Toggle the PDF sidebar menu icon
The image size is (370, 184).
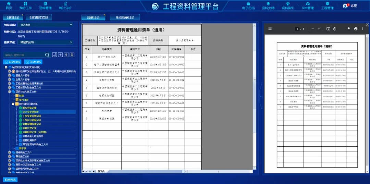coord(270,29)
